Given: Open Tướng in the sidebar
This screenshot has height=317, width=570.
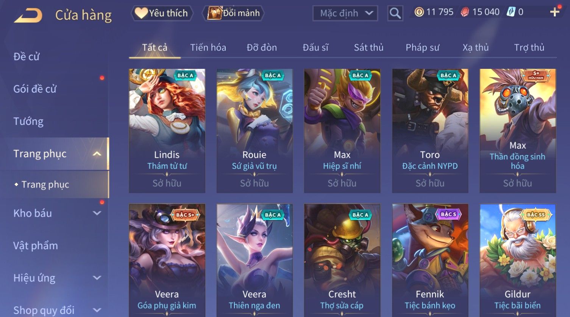Looking at the screenshot, I should click(28, 121).
